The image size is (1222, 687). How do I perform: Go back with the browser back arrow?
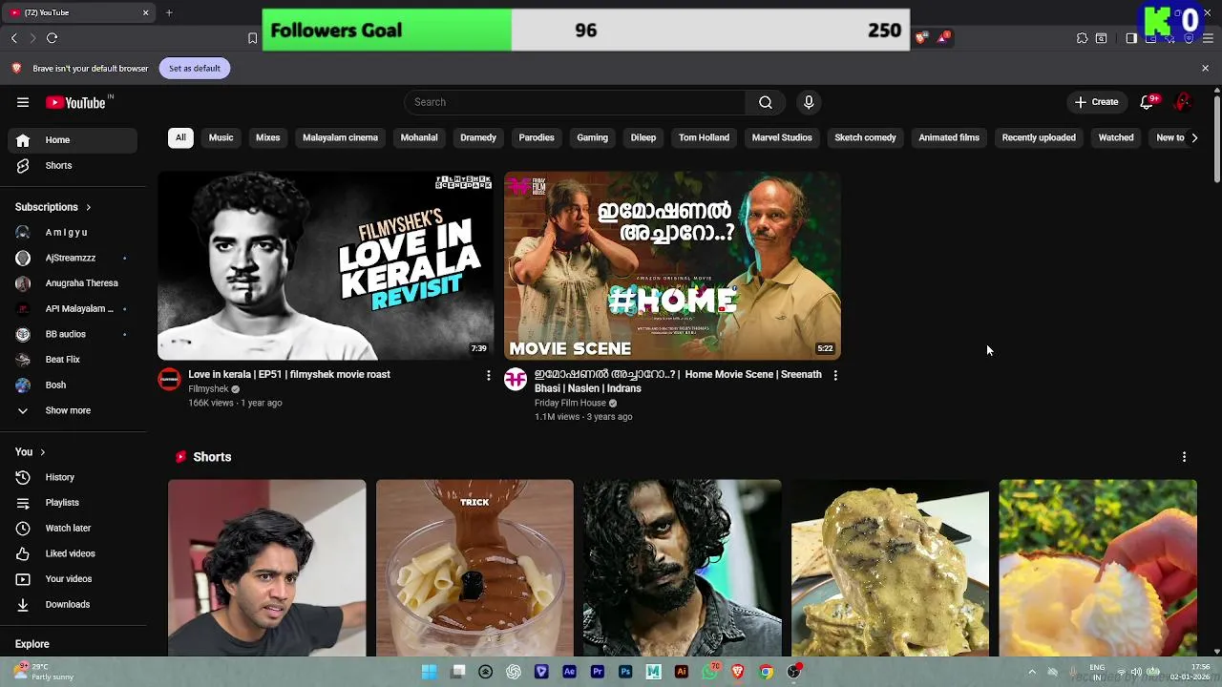[x=13, y=38]
